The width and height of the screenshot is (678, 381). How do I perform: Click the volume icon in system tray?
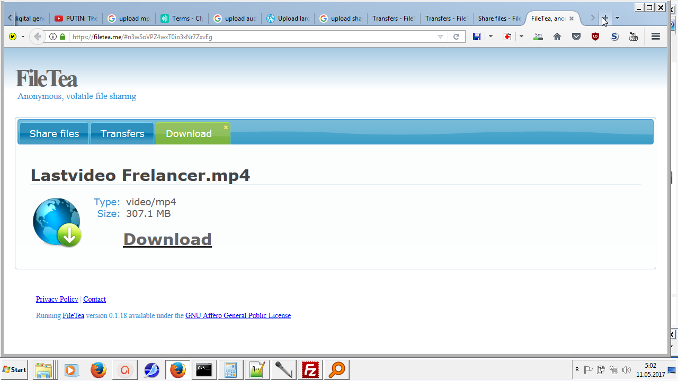pos(627,370)
